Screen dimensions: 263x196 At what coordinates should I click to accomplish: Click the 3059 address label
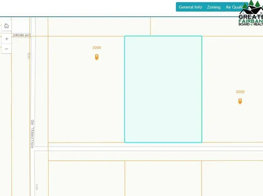tap(240, 92)
